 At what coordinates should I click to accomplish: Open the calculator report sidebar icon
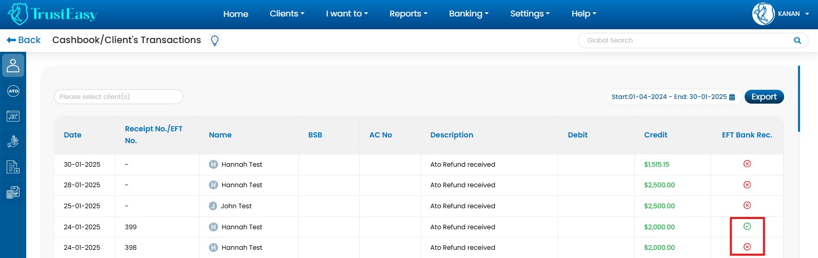coord(13,192)
